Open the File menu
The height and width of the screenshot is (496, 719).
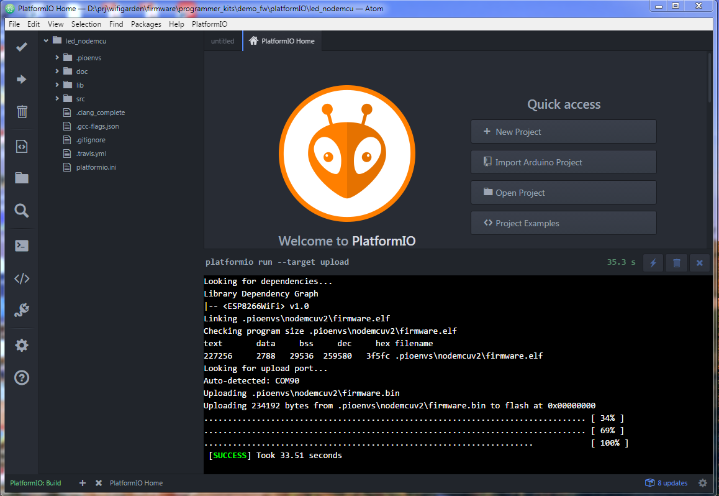pos(14,24)
